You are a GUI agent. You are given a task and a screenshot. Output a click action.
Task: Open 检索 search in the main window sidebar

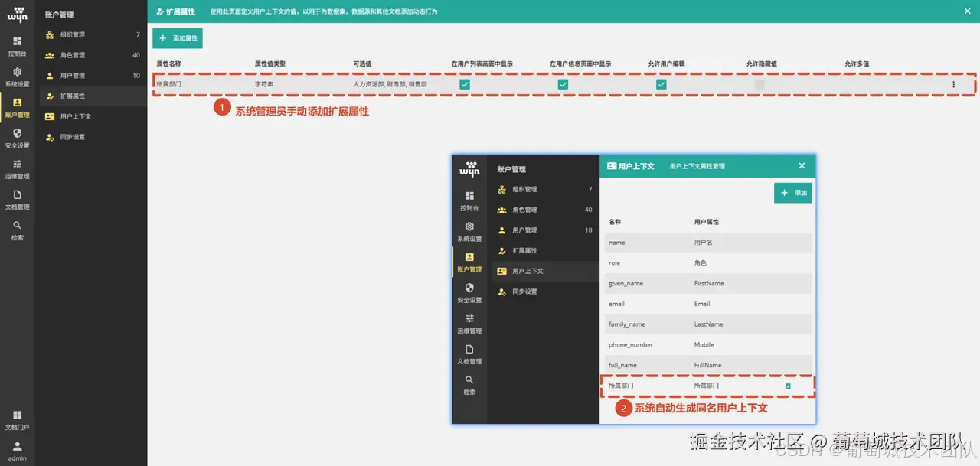coord(17,230)
